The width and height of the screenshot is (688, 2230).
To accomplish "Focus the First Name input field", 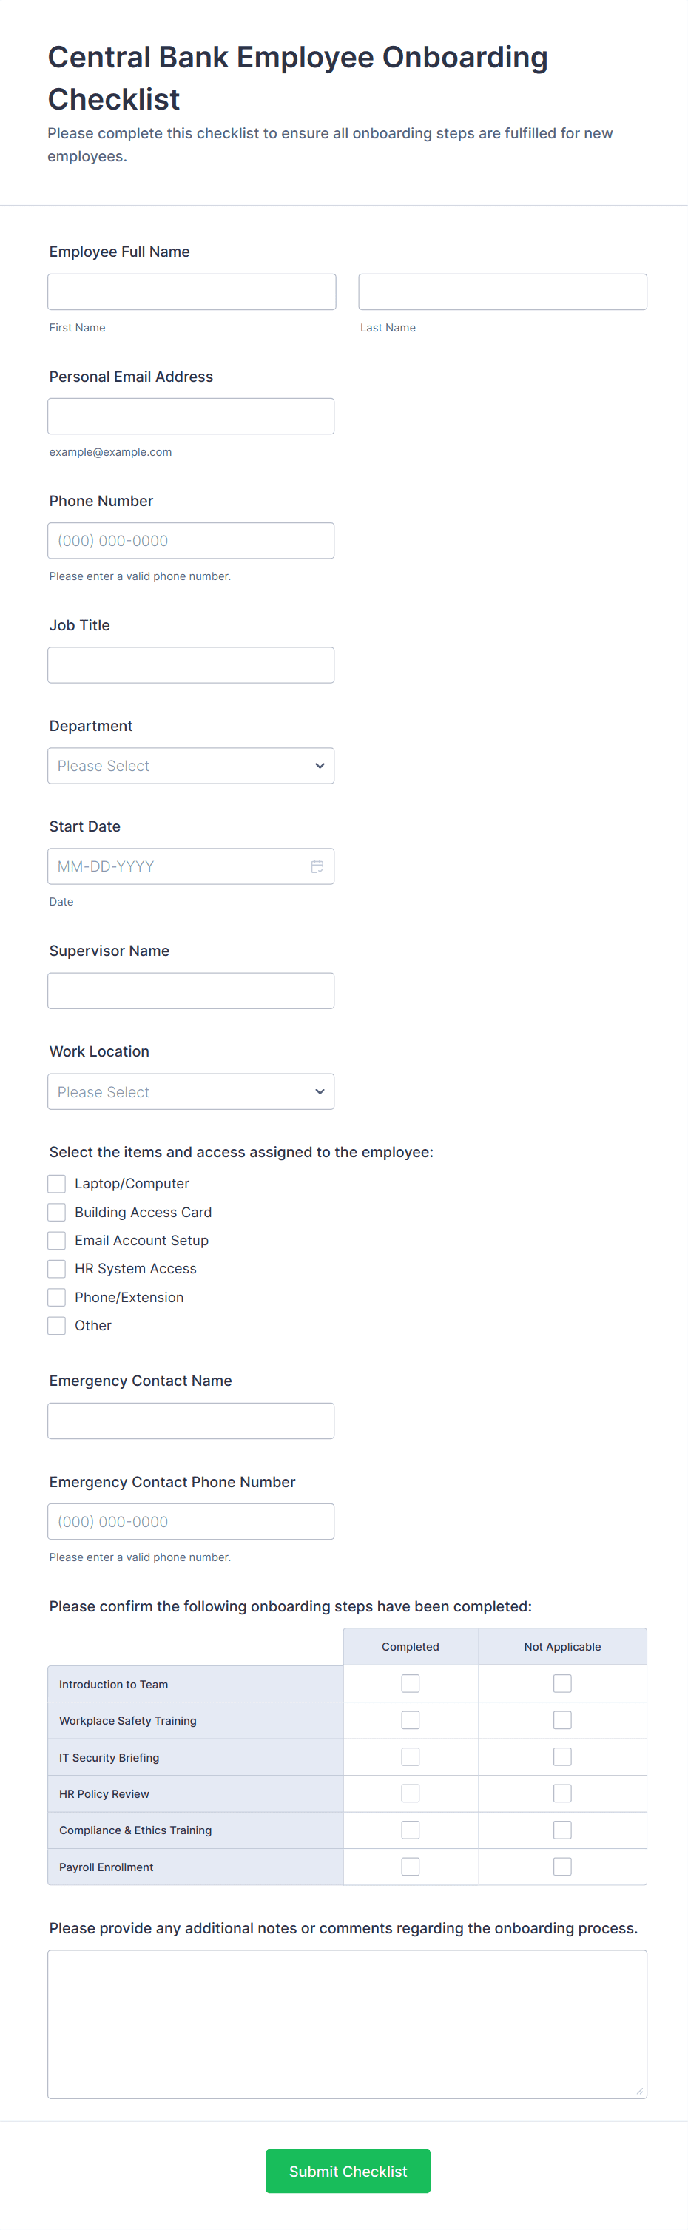I will (192, 292).
